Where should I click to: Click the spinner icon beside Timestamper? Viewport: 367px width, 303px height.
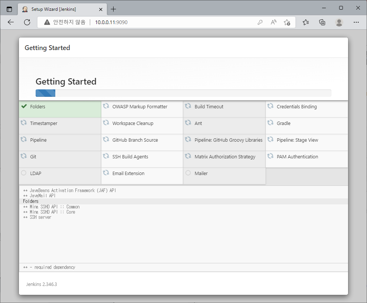24,123
